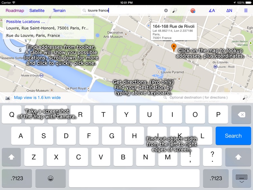Tap the I key
Screen dimensions: 253x190
(x=172, y=115)
